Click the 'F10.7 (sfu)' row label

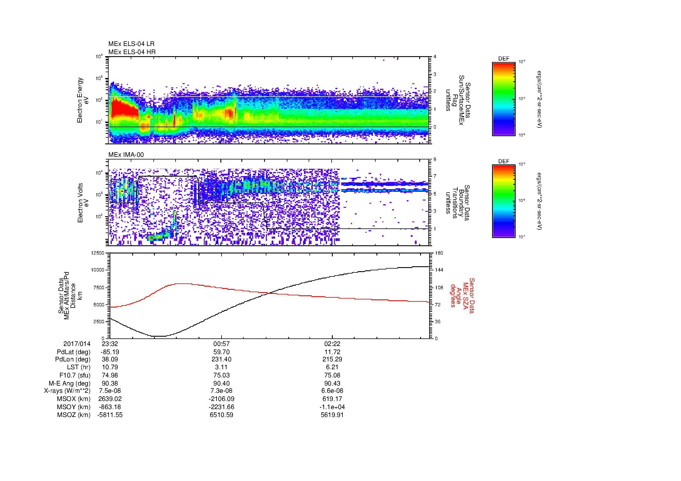(75, 375)
